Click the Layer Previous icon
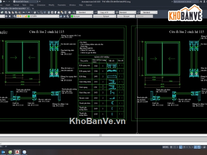The height and width of the screenshot is (155, 207). coord(64,16)
